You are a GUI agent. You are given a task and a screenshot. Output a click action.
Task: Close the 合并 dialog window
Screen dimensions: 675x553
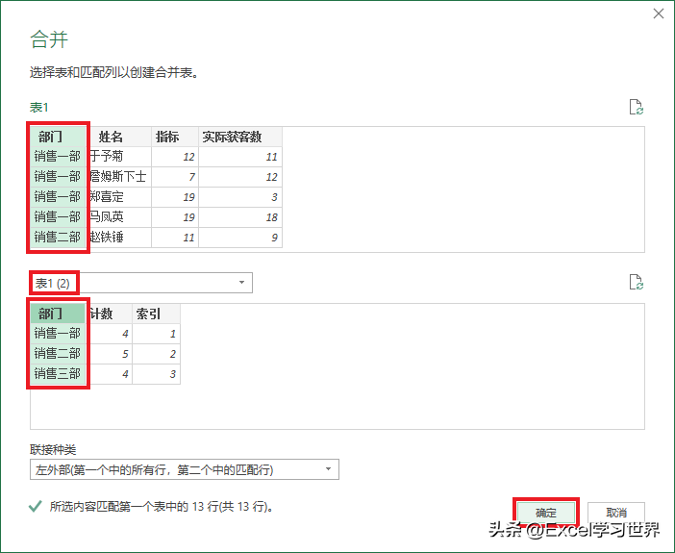click(x=659, y=13)
